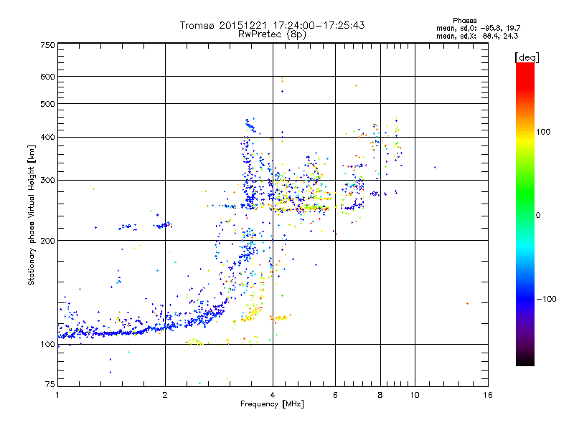The image size is (574, 430).
Task: Click the lone green data point near 280 km
Action: tap(94, 188)
